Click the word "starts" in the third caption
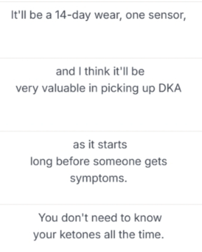 [112, 145]
